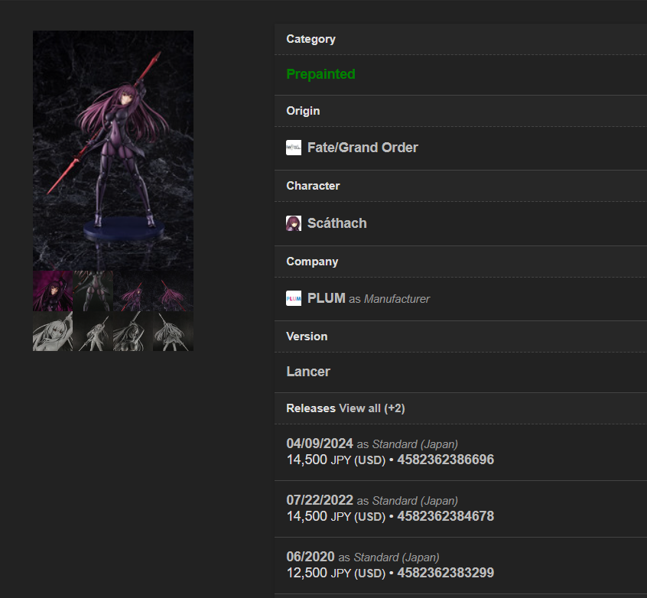Image resolution: width=647 pixels, height=598 pixels.
Task: Click the Category header label
Action: click(310, 39)
